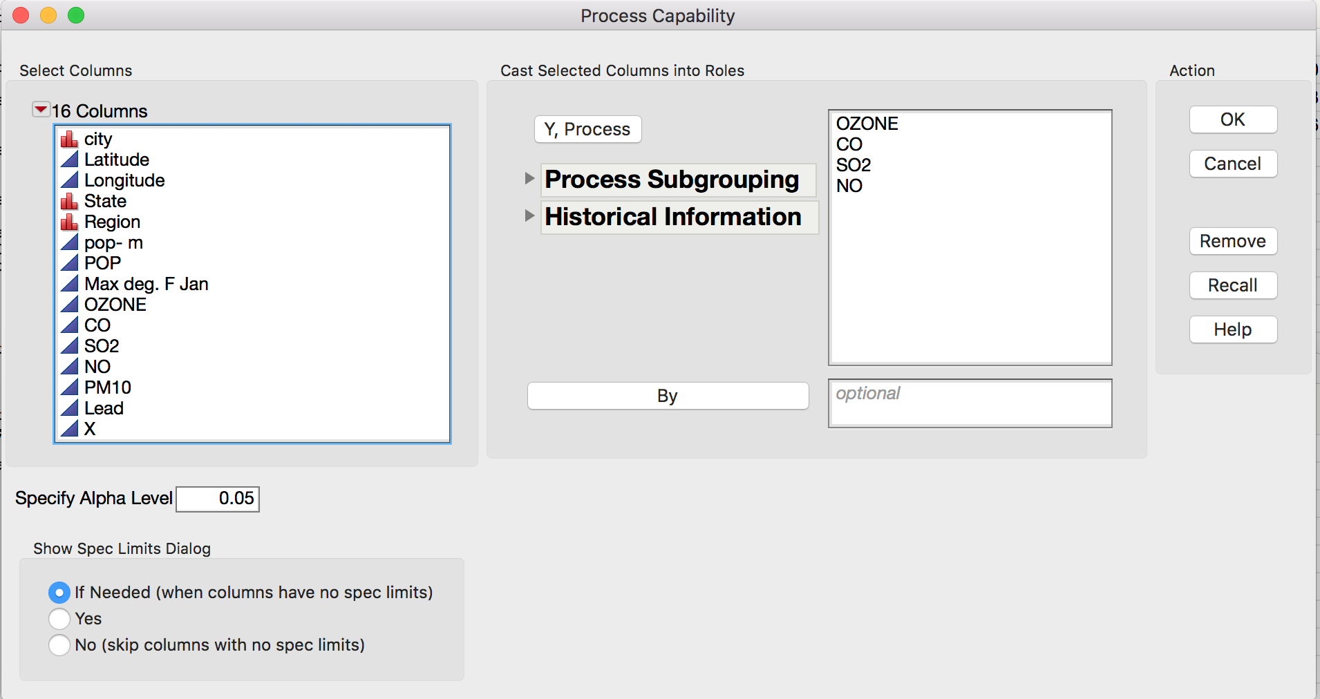Select OZONE in the Y, Process list
Viewport: 1320px width, 699px height.
coord(867,124)
